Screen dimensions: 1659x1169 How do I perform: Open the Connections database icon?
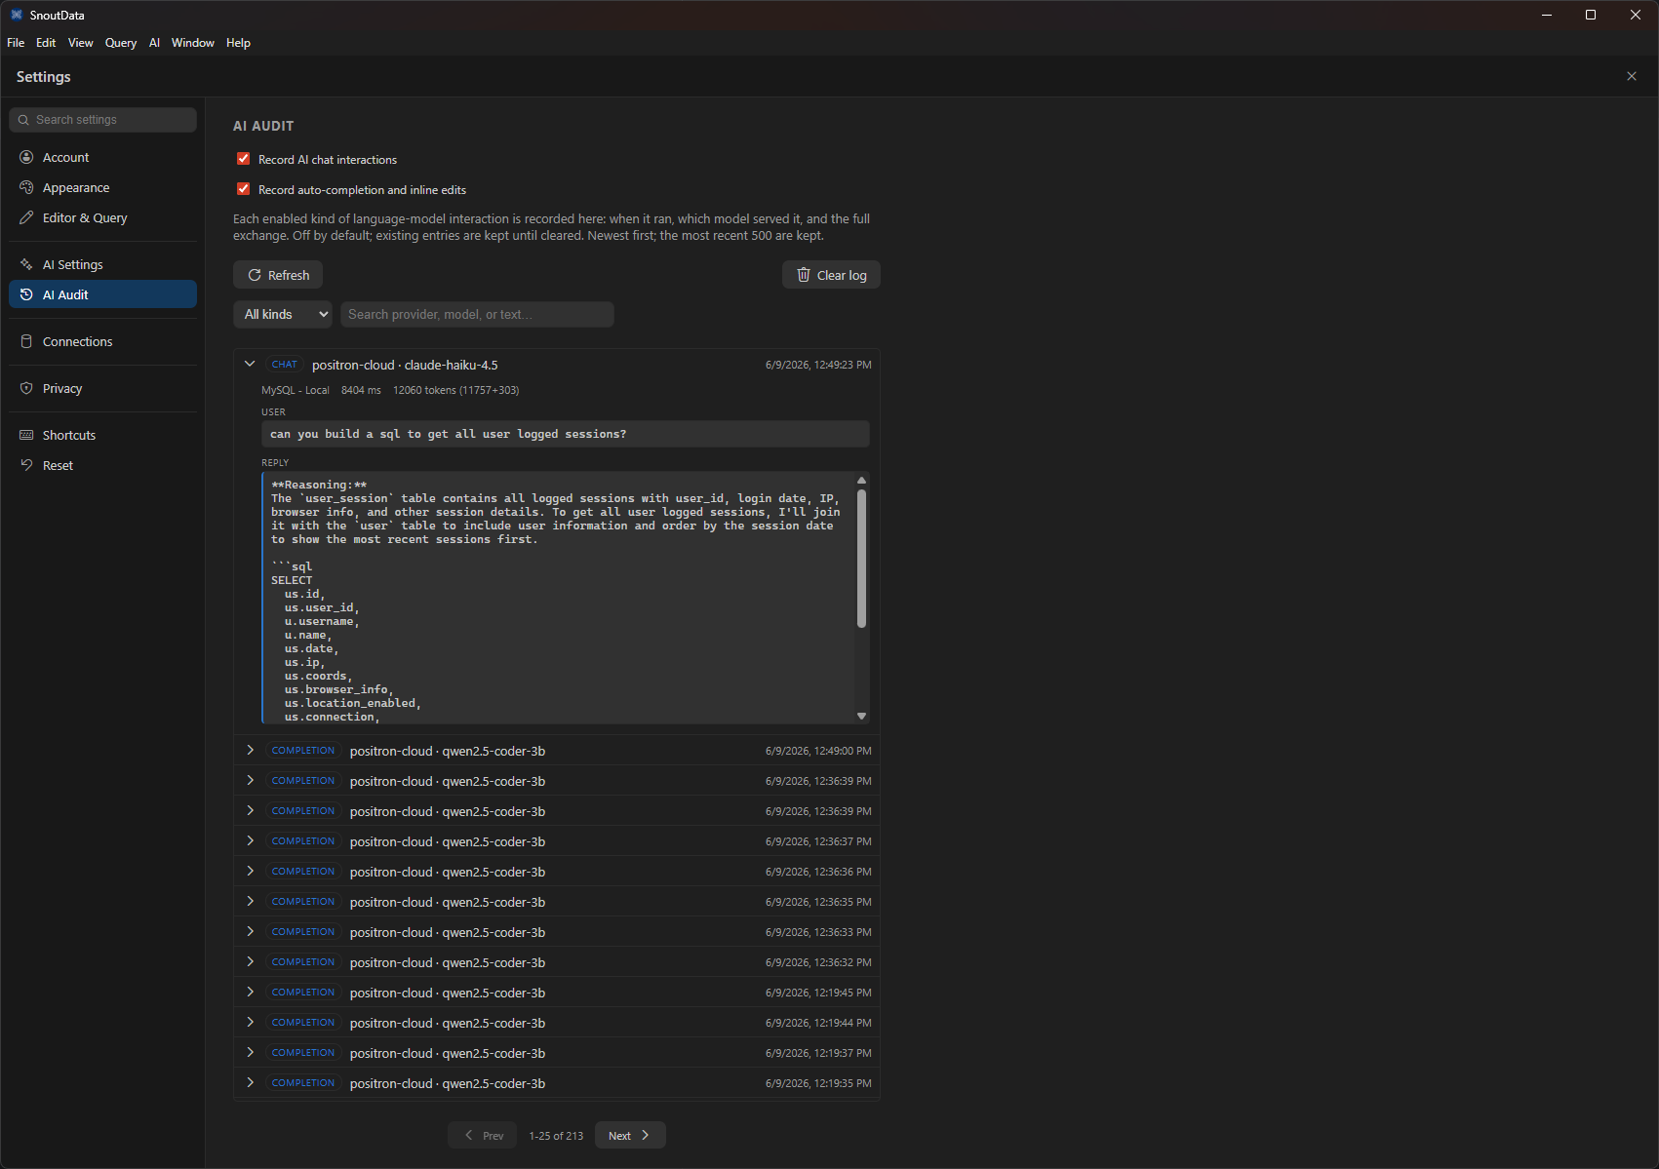click(x=26, y=341)
